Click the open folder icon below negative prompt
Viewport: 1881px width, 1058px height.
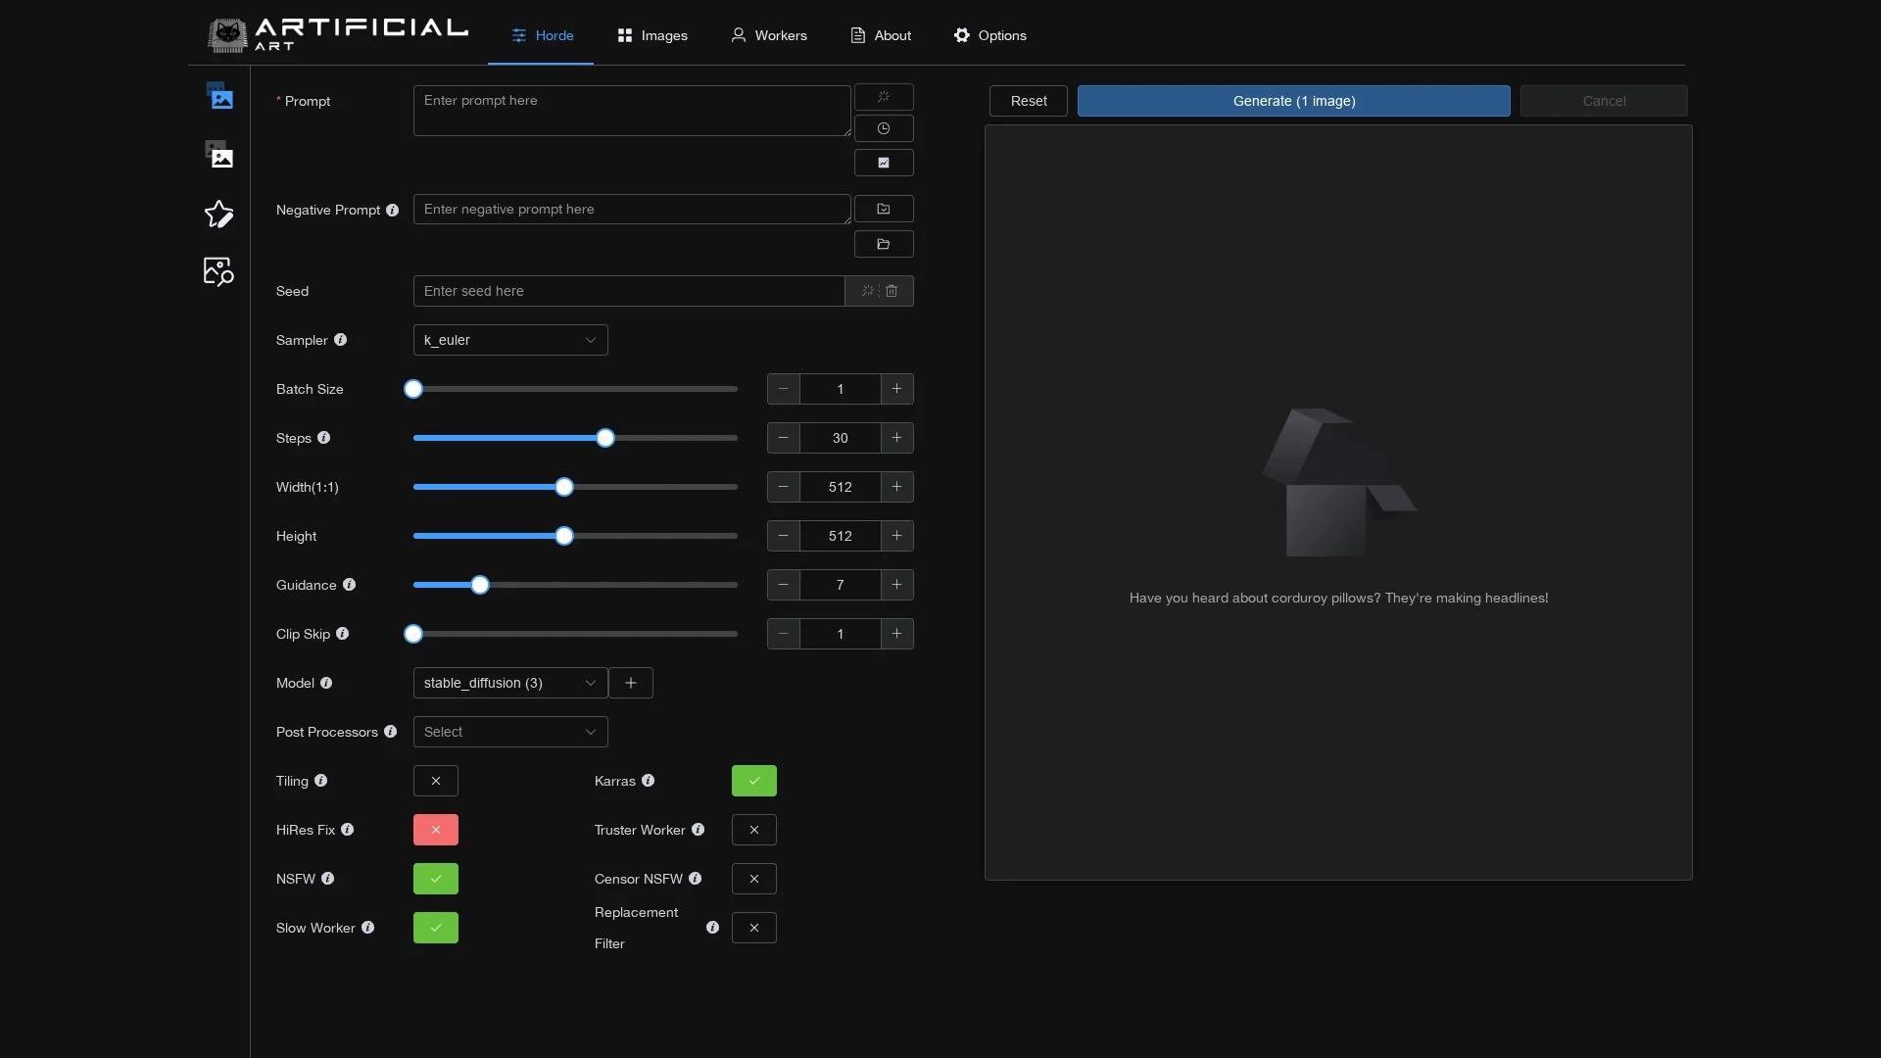coord(884,244)
